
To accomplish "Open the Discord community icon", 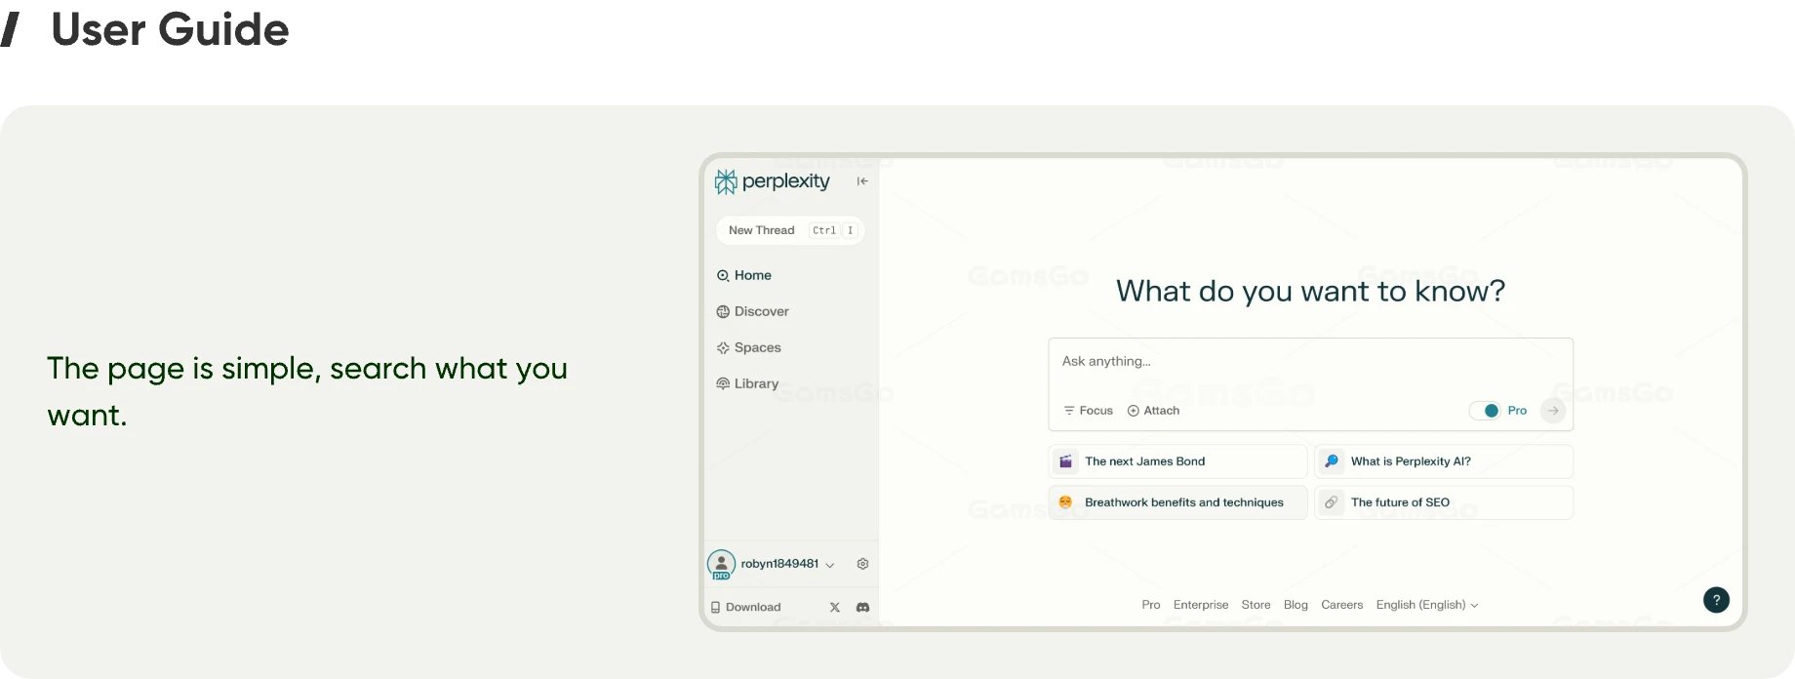I will pos(862,607).
